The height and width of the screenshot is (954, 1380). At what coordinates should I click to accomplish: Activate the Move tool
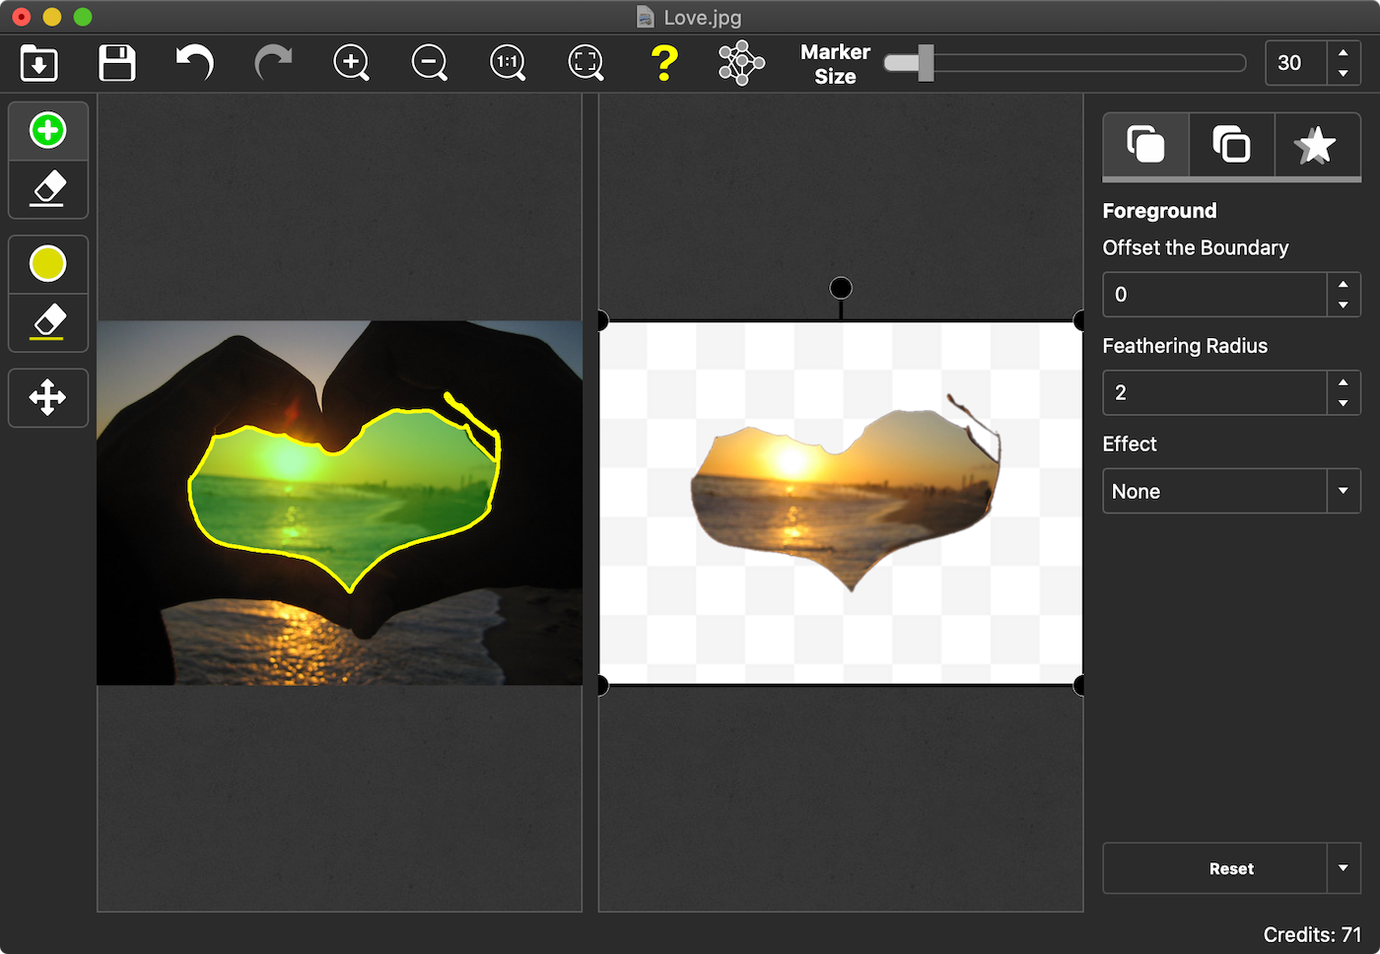[47, 397]
